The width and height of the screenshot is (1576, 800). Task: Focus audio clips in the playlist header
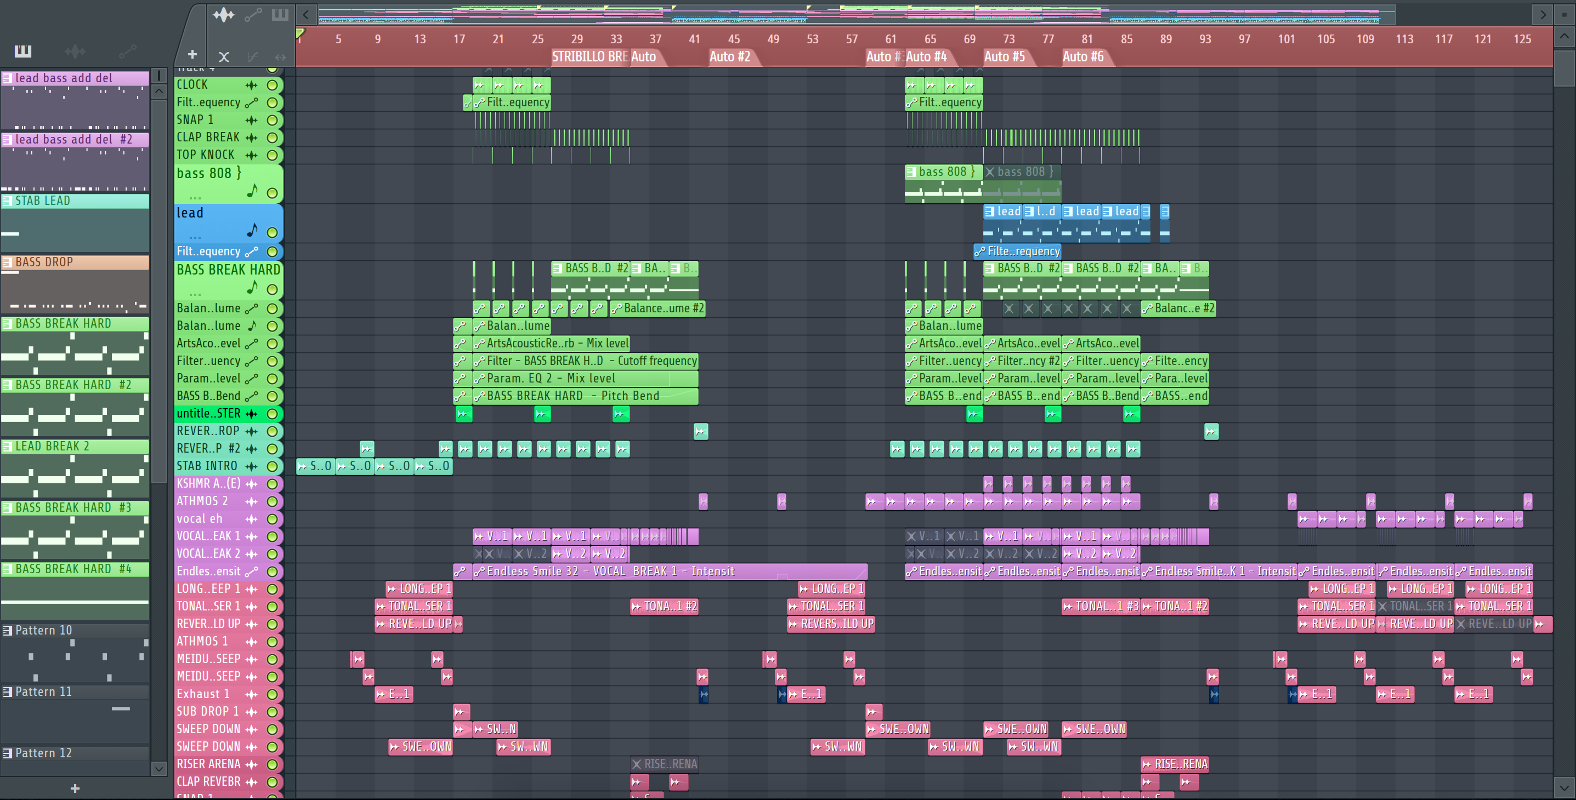pos(223,15)
